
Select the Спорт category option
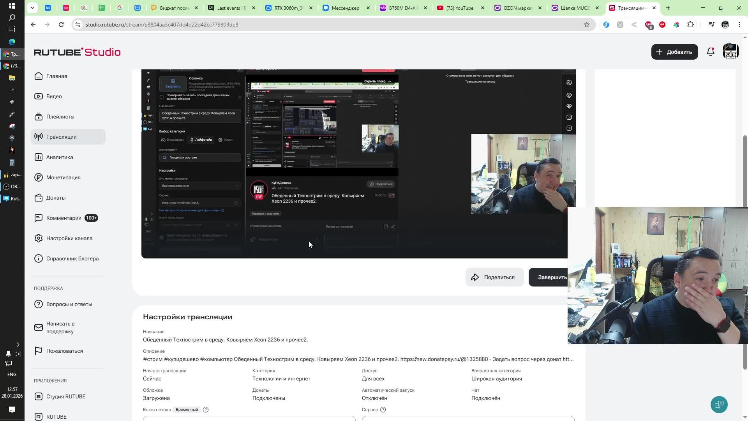[x=226, y=140]
